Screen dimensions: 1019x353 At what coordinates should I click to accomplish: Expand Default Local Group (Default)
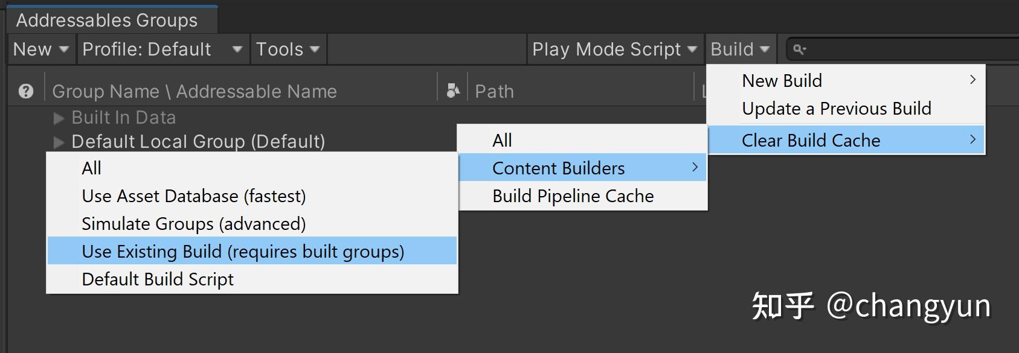(59, 142)
